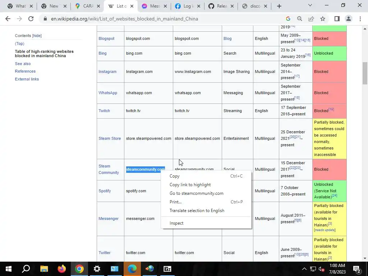Open footnote [19] beside Twitch Blocked
368x276 pixels.
pos(331,109)
